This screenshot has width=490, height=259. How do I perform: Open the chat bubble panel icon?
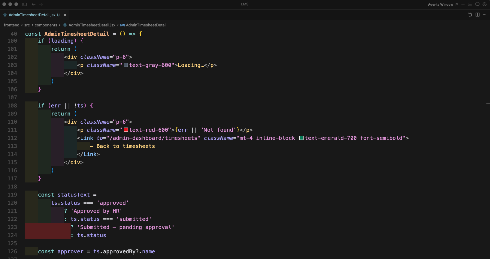tap(477, 4)
